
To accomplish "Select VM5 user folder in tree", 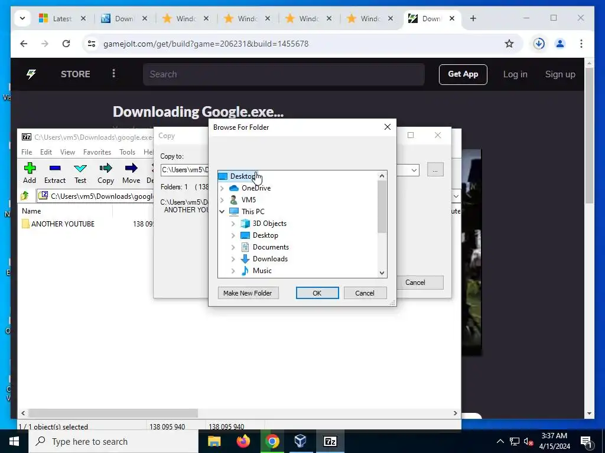I will (249, 200).
